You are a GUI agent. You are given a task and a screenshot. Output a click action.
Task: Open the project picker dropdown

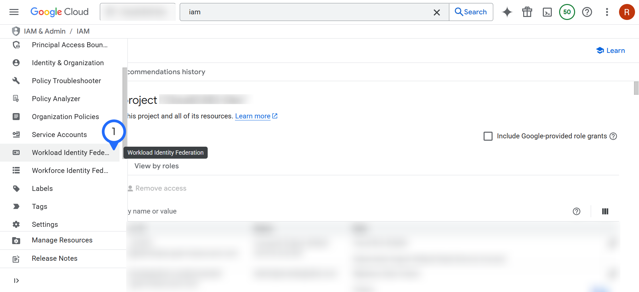(138, 12)
